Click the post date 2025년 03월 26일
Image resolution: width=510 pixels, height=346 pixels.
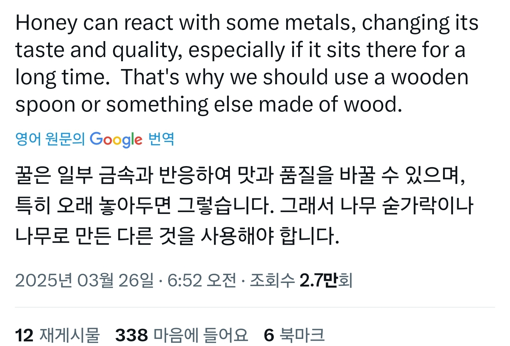[x=84, y=280]
